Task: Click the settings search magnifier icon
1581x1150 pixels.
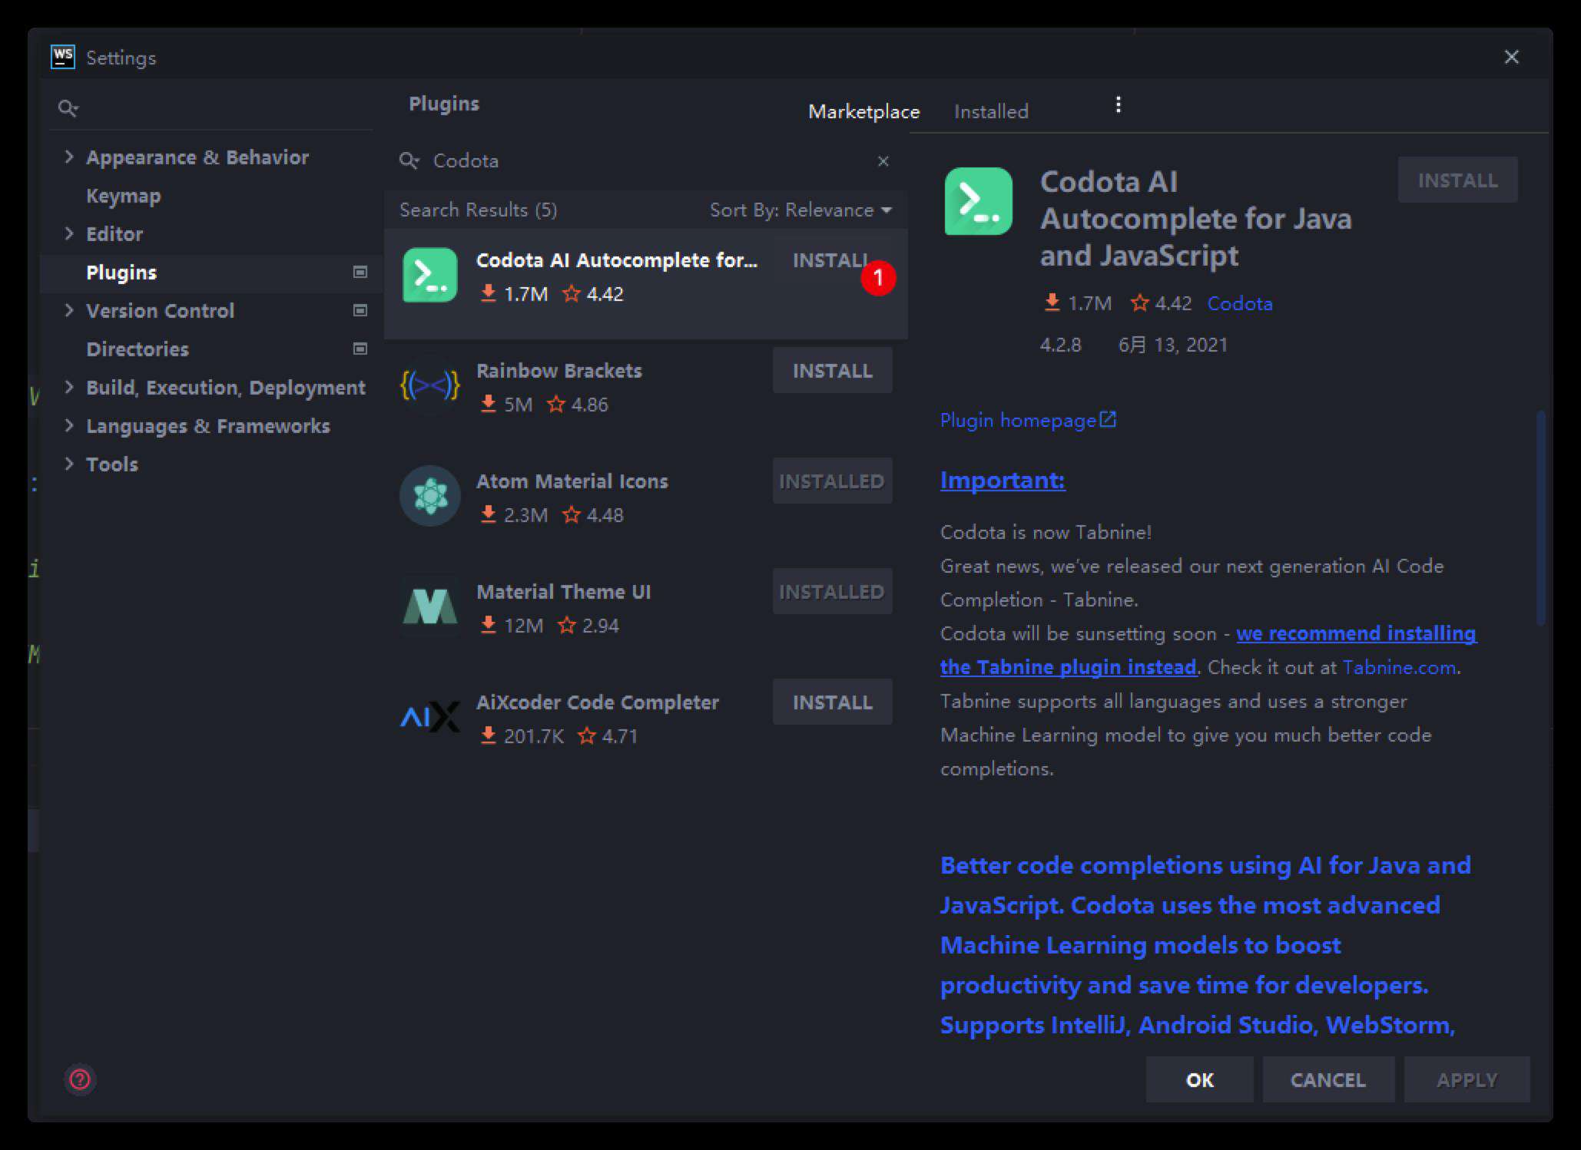Action: pos(68,108)
